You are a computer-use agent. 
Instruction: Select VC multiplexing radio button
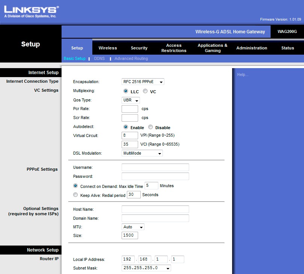click(145, 91)
